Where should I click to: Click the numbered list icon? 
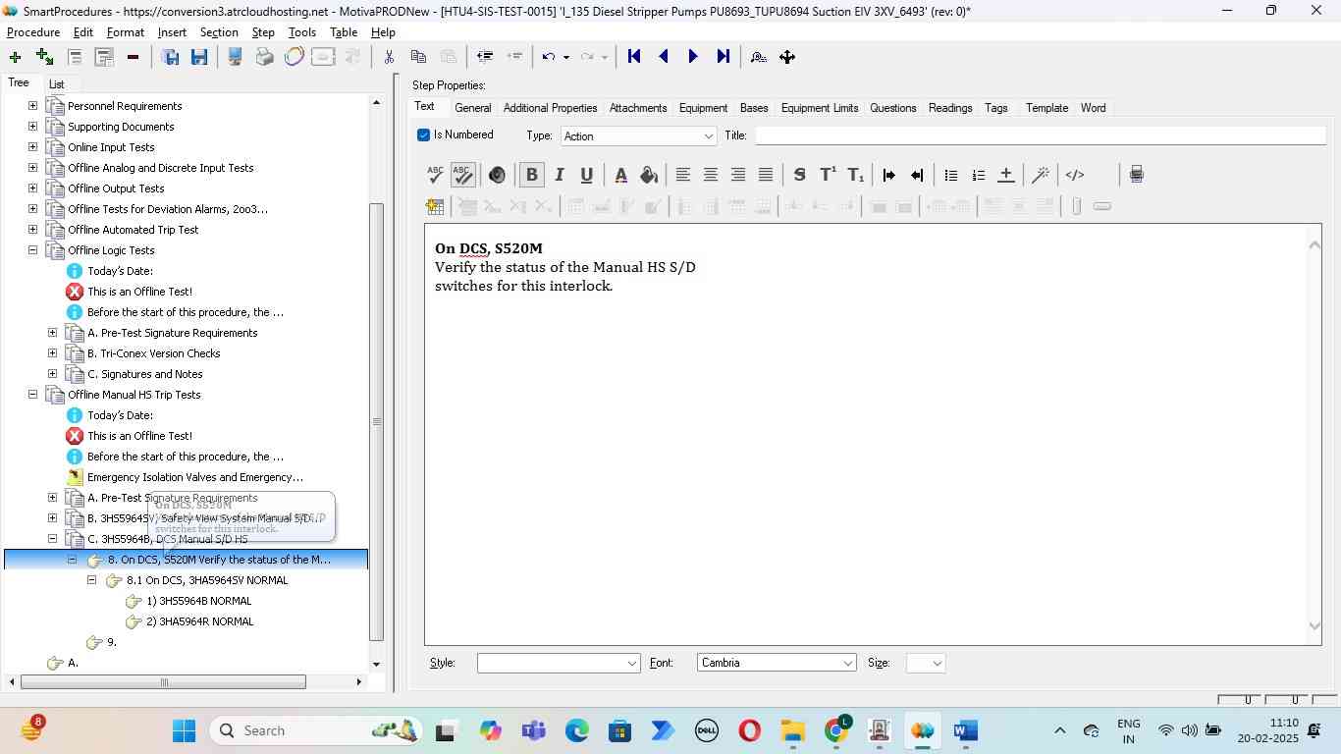(978, 175)
